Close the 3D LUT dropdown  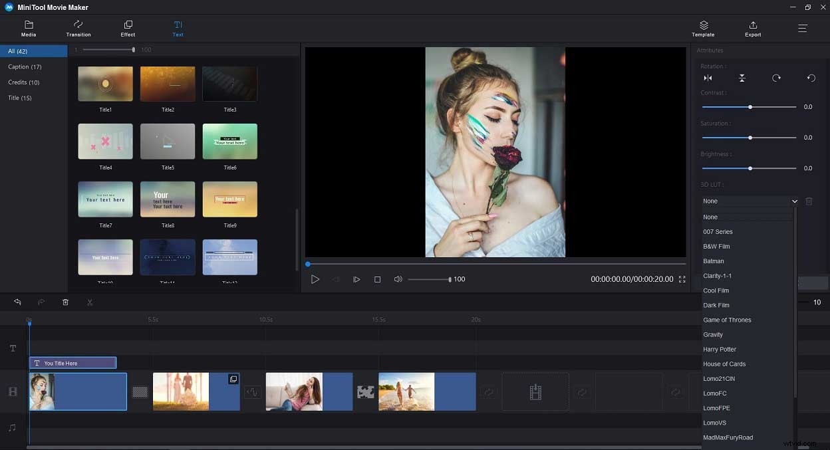tap(794, 201)
